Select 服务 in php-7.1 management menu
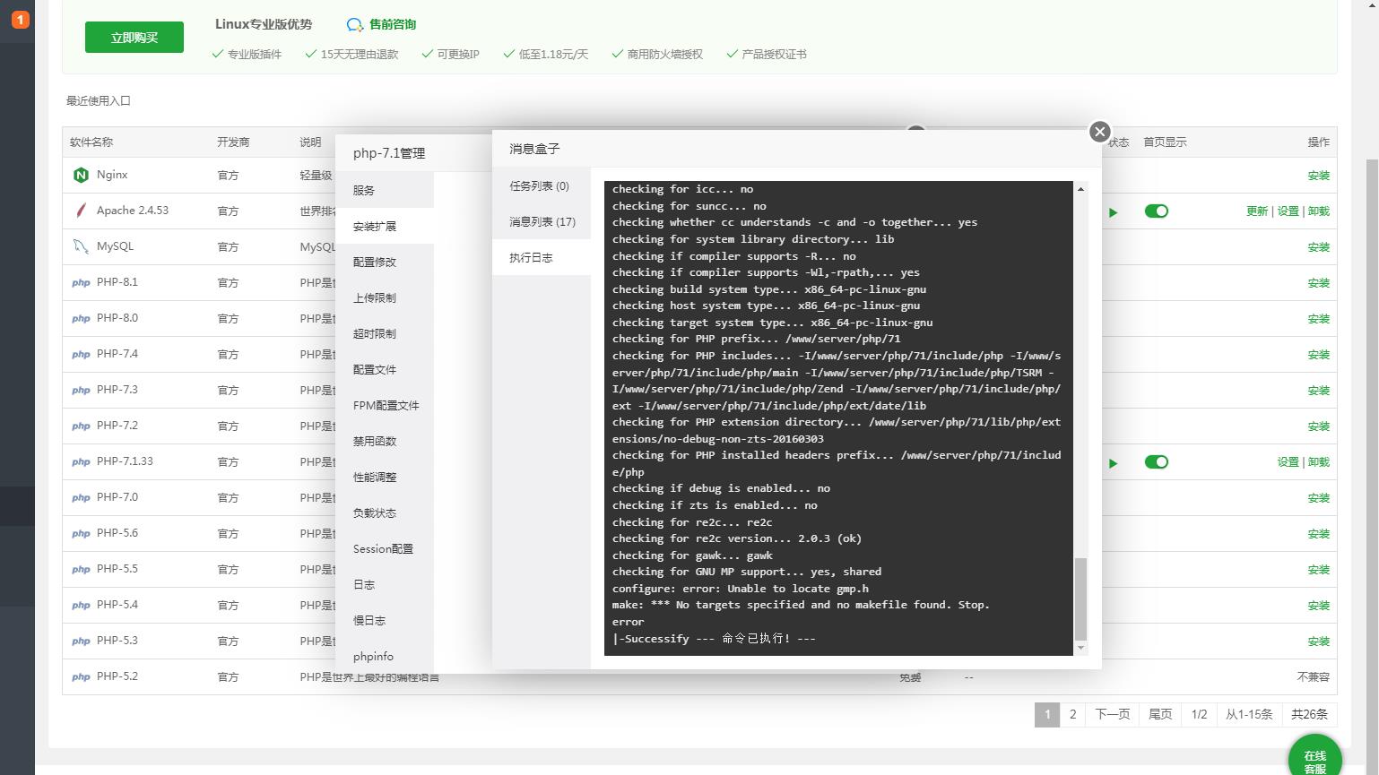The image size is (1379, 775). (385, 190)
